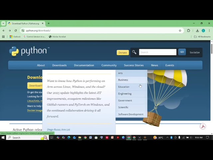Screen dimensions: 213x160
Task: Open the Events menu
Action: [x=170, y=65]
